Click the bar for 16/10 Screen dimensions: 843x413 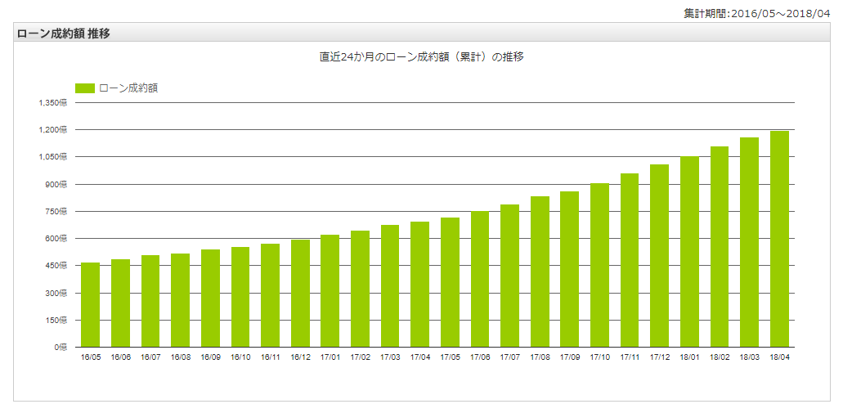pyautogui.click(x=240, y=298)
